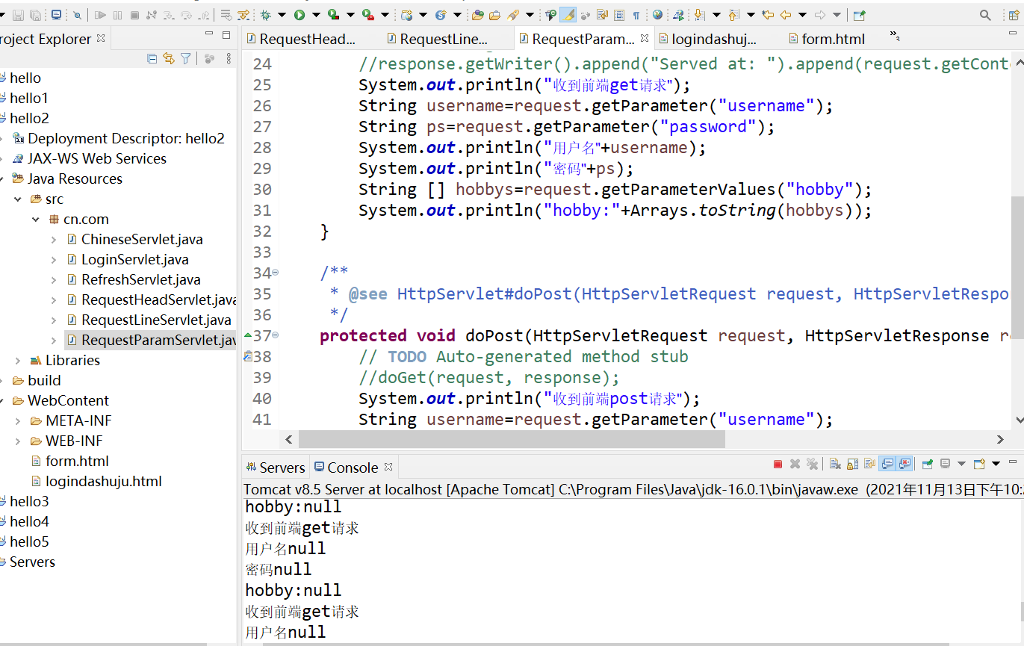Screen dimensions: 1024x646
Task: Click the editor horizontal scrollbar thumb
Action: pyautogui.click(x=512, y=440)
